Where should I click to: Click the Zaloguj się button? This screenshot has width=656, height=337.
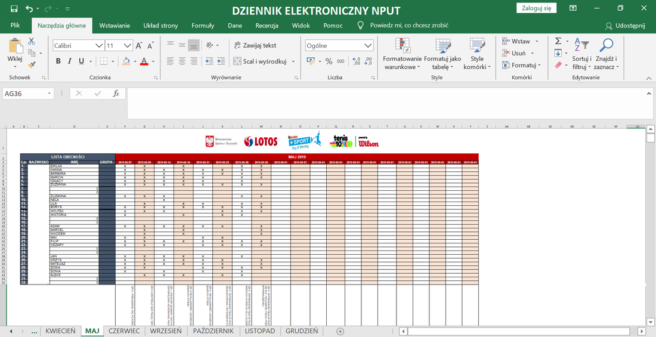(536, 8)
